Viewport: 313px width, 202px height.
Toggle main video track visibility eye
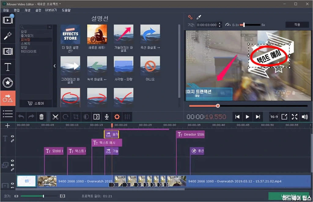[x=12, y=184]
